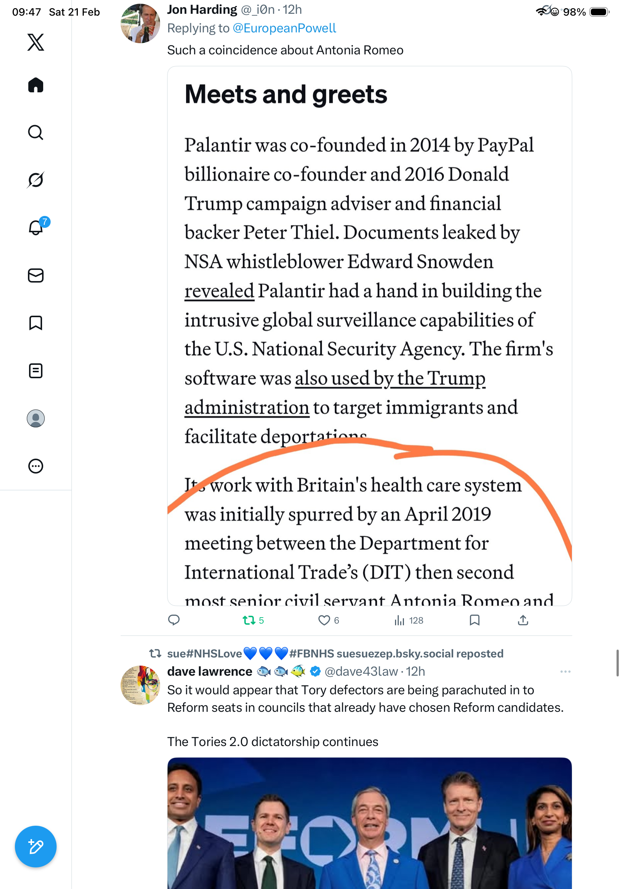Open more options on dave lawrence's post
Screen dimensions: 621x889
[x=565, y=671]
